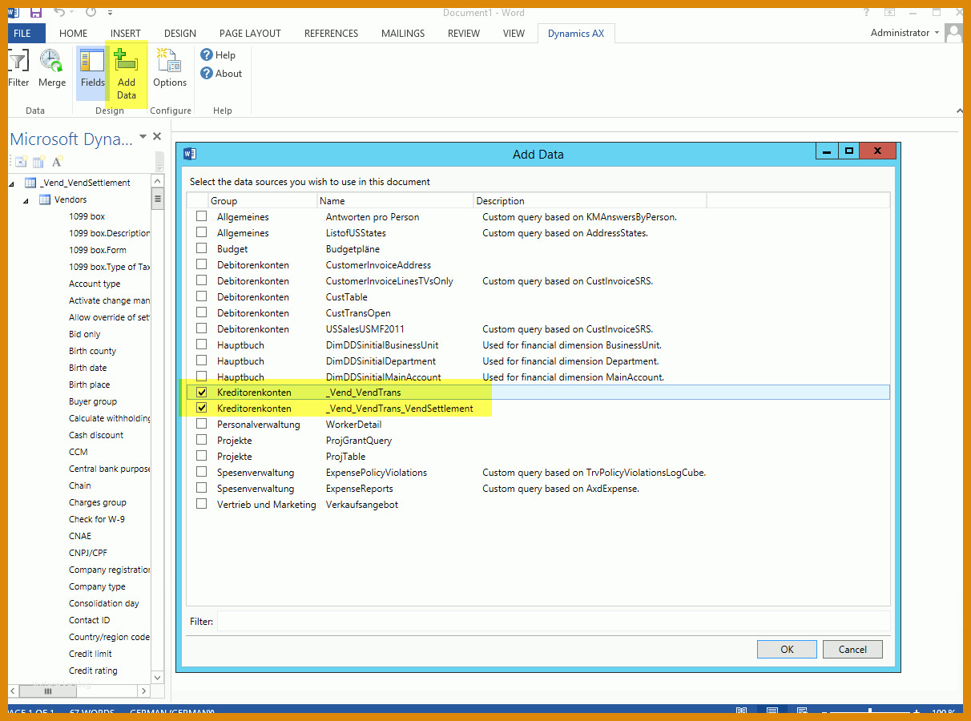Close the Microsoft Dynamics task pane
The image size is (971, 721).
coord(157,137)
